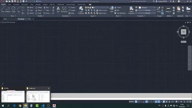Image resolution: width=192 pixels, height=108 pixels.
Task: Toggle 2D object snap in status bar
Action: click(x=159, y=102)
